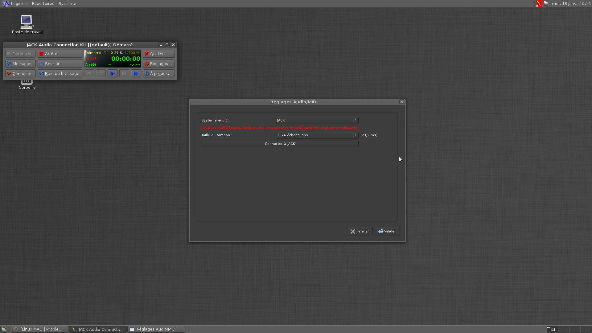Open the Logiciels menu

click(19, 4)
